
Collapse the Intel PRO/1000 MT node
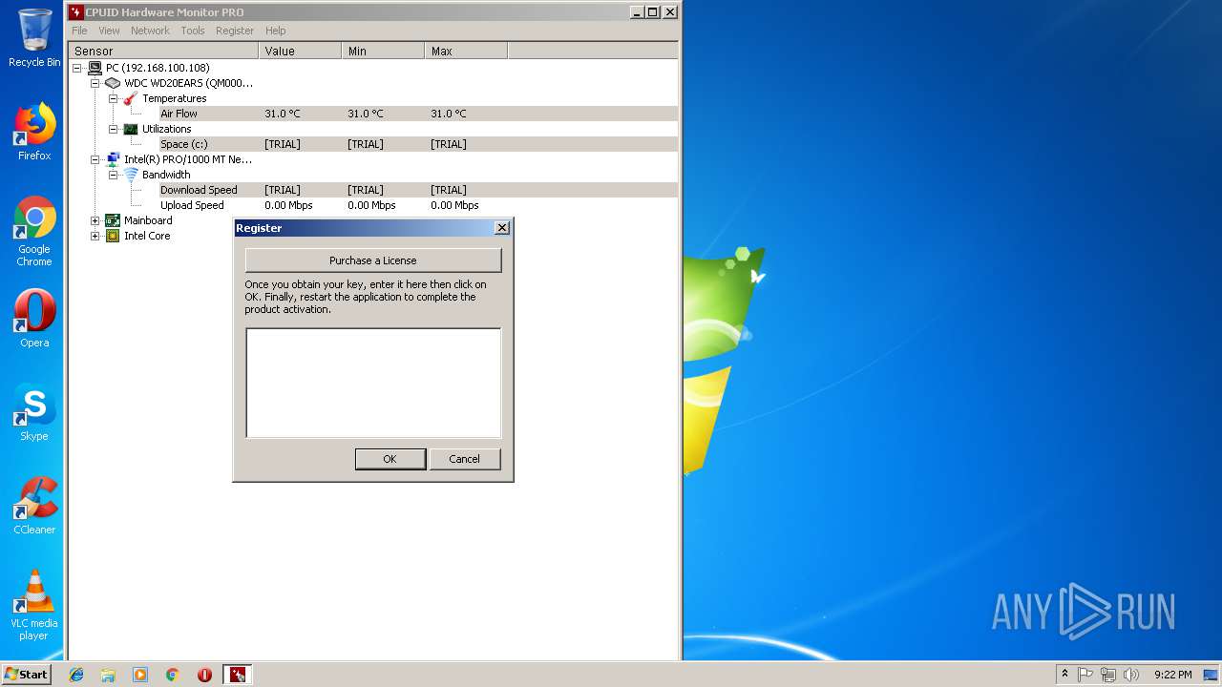[95, 159]
